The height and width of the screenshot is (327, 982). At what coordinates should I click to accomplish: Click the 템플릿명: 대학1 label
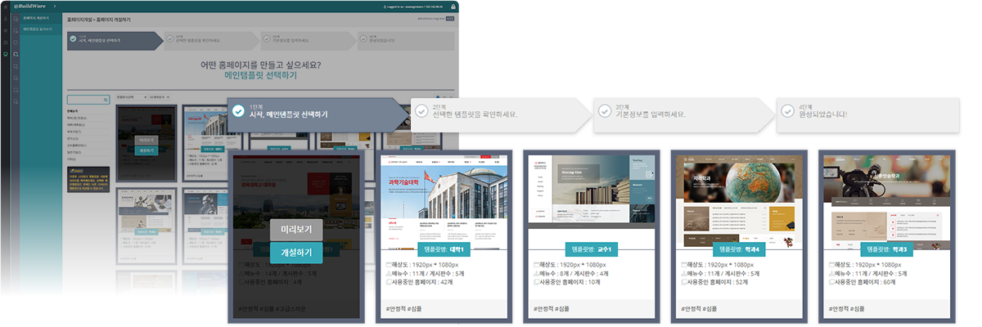coord(444,249)
